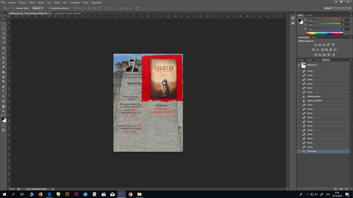
Task: Add a Hue/Saturation adjustment layer
Action: click(313, 50)
